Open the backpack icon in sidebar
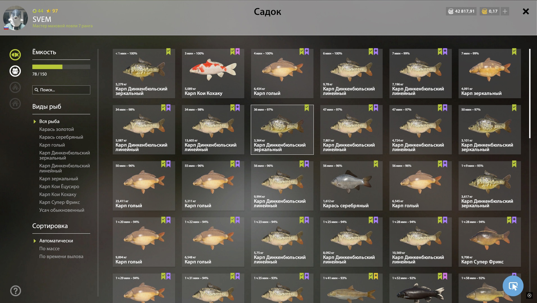The width and height of the screenshot is (537, 303). pyautogui.click(x=15, y=71)
